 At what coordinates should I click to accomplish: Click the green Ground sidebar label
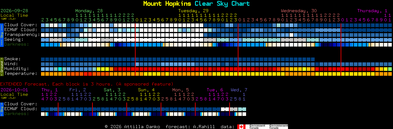[x=2, y=66]
